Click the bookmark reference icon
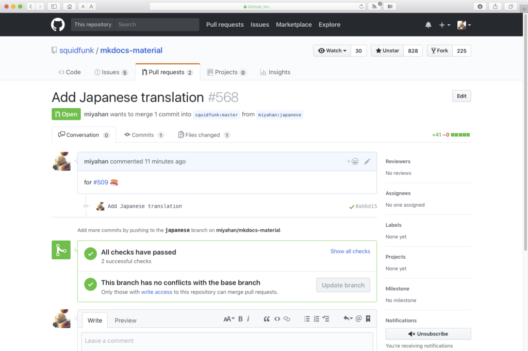The image size is (528, 351). (368, 319)
